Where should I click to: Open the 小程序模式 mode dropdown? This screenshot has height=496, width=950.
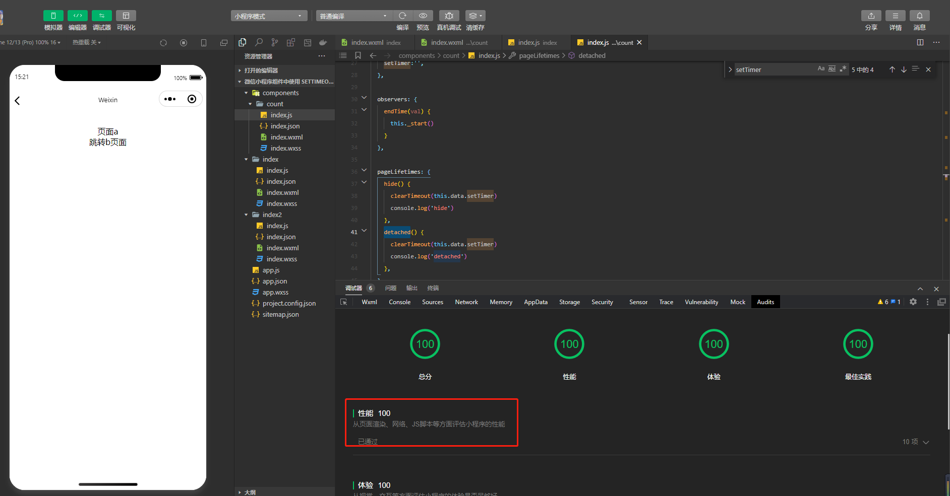[x=269, y=16]
